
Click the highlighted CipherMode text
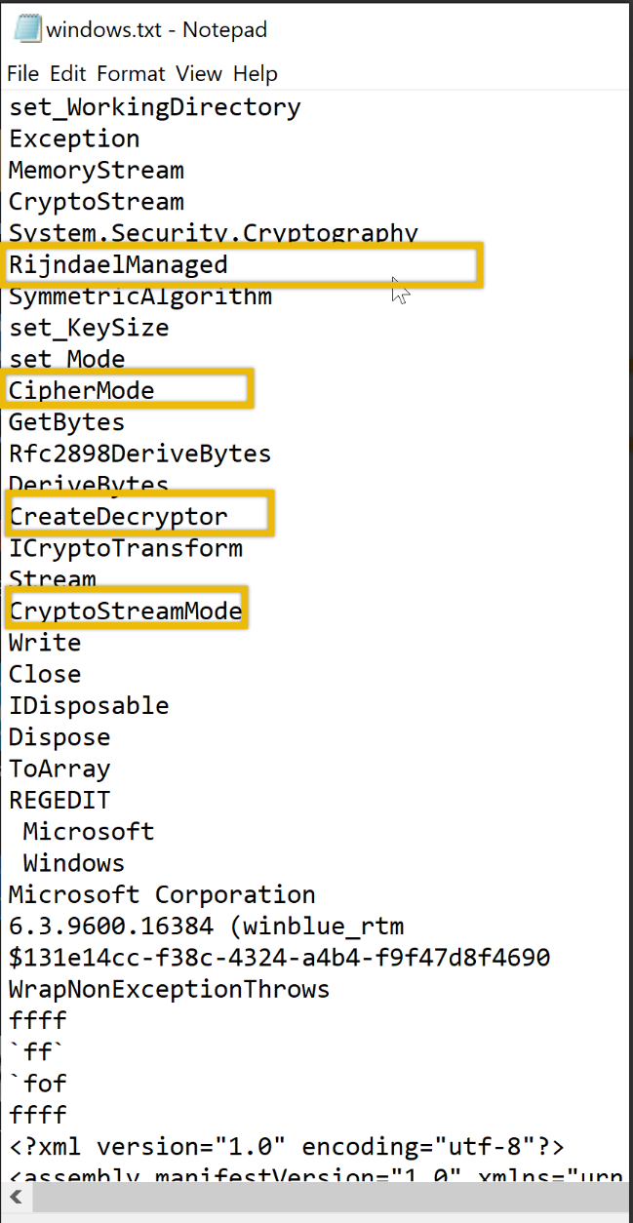click(82, 391)
